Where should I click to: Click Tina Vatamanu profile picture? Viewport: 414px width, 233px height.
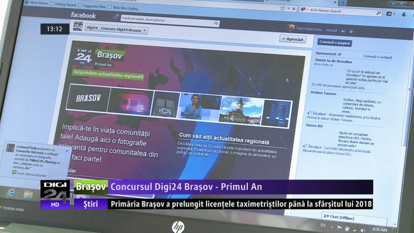coord(291,28)
